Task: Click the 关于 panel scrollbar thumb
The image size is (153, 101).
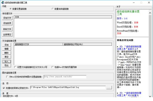Action: click(150, 40)
